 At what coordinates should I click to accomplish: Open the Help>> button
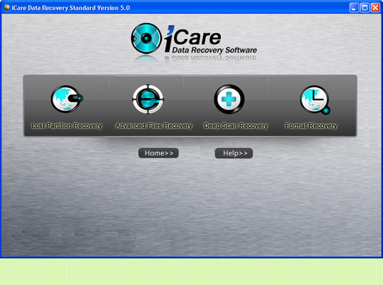pos(234,153)
